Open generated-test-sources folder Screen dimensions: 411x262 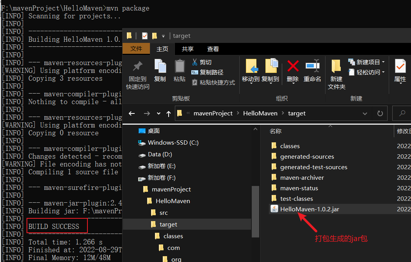[309, 167]
